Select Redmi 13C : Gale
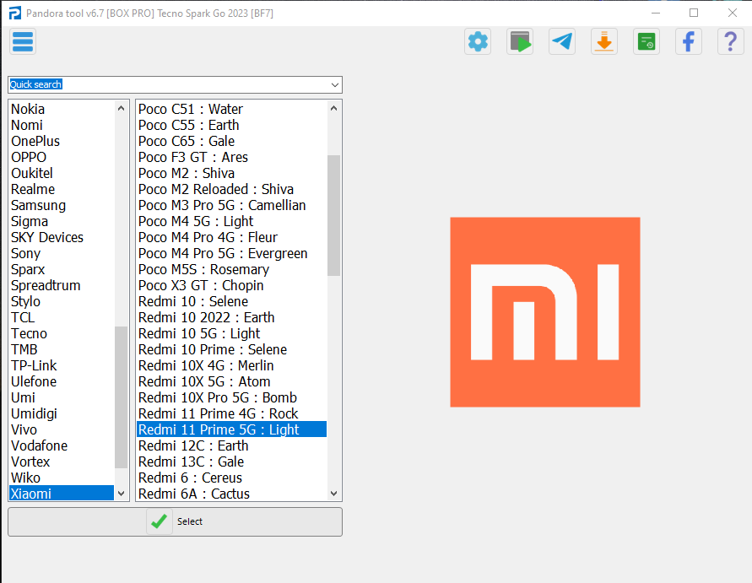 (231, 462)
